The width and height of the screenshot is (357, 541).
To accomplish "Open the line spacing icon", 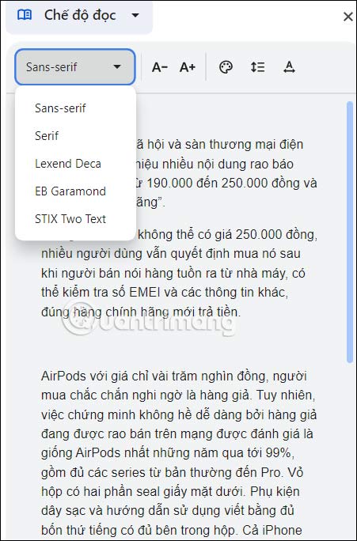I will (257, 67).
